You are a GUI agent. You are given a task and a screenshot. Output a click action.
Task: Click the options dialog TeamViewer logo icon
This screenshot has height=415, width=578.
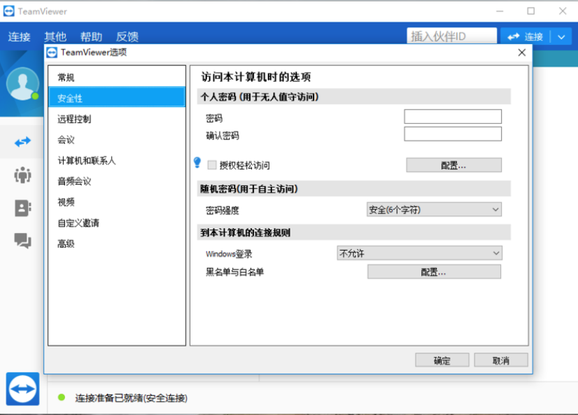(x=52, y=52)
